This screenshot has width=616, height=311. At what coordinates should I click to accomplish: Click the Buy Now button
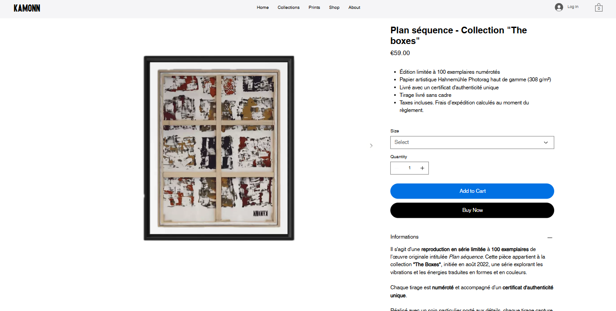pyautogui.click(x=472, y=211)
